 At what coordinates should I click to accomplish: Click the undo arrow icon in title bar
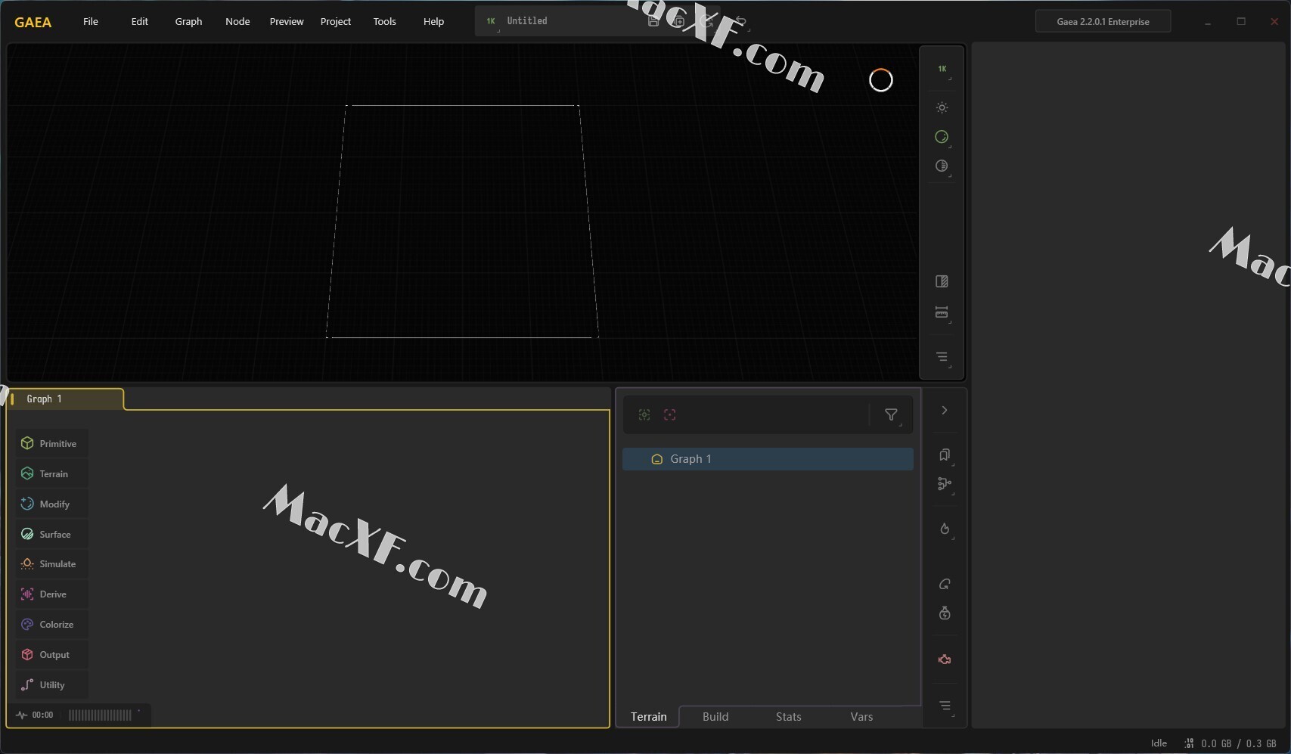(x=740, y=21)
